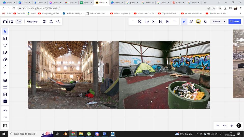This screenshot has height=137, width=244.
Task: Toggle collaborators' cursors visibility
Action: point(184,21)
